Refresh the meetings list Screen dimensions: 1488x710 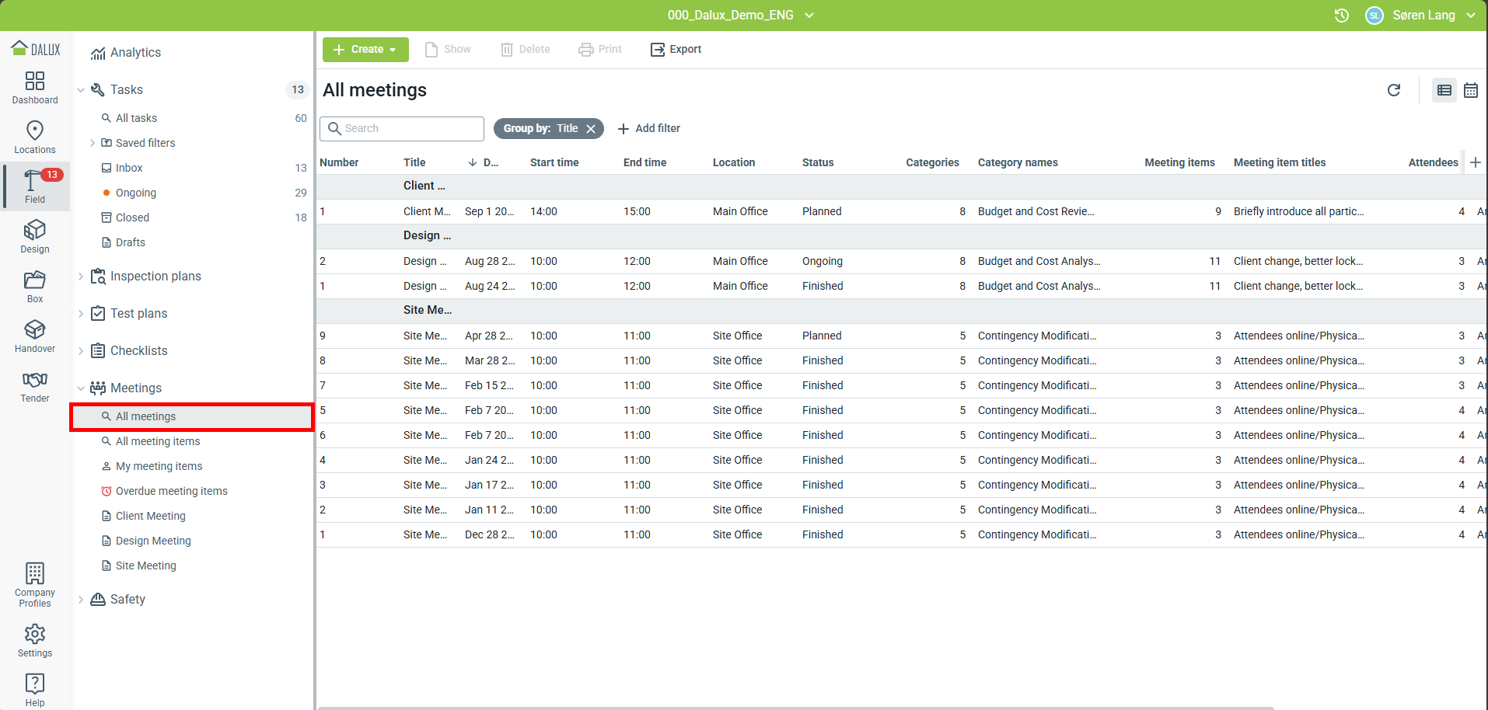click(1394, 90)
